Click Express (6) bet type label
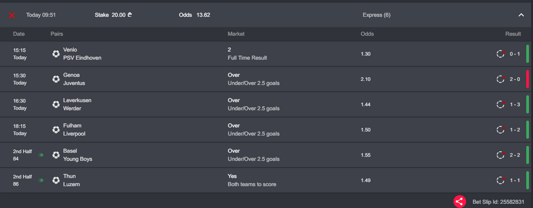533x208 pixels. [376, 15]
